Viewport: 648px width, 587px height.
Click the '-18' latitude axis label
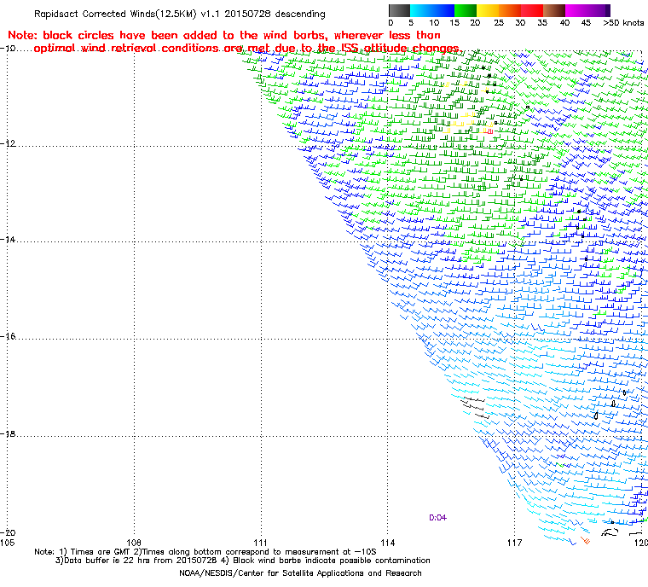tap(8, 434)
